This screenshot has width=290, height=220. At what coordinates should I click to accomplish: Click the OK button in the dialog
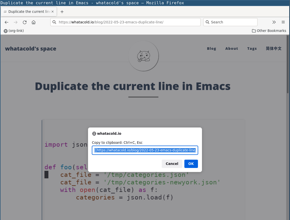tap(191, 164)
